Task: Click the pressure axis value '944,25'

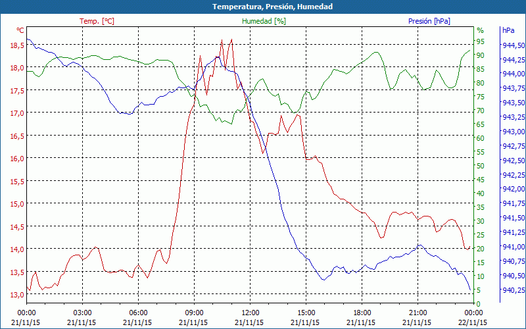Action: [x=514, y=59]
